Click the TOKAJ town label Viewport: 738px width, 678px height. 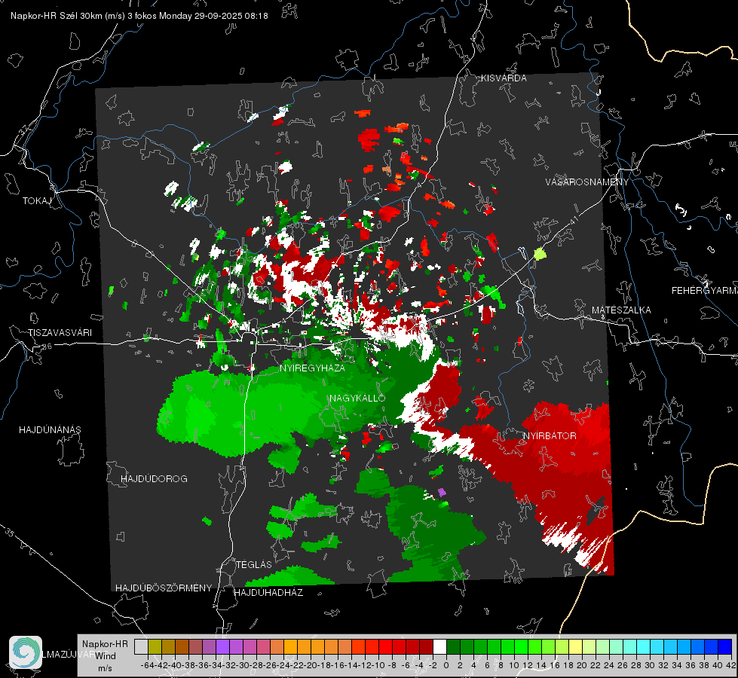[x=37, y=201]
